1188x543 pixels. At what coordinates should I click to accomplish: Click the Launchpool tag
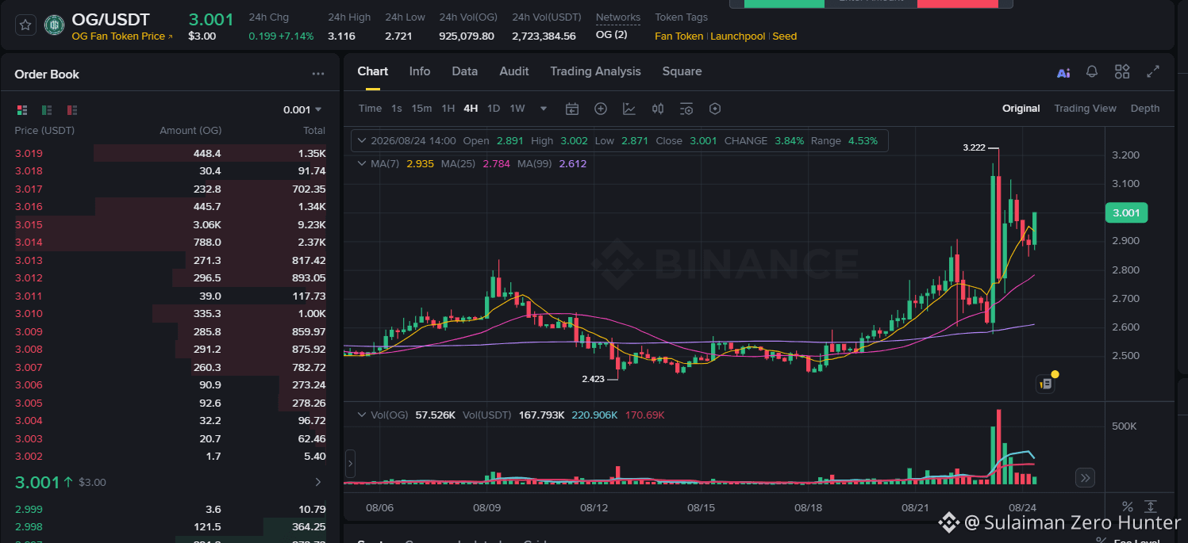click(738, 36)
